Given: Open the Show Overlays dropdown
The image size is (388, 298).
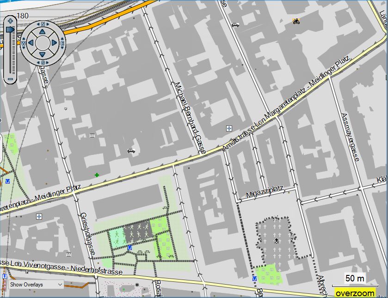Looking at the screenshot, I should click(35, 285).
